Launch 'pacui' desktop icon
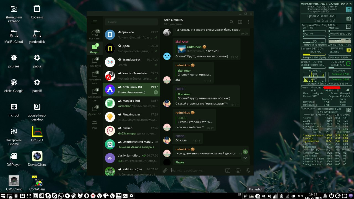This screenshot has width=354, height=199. pos(37,61)
